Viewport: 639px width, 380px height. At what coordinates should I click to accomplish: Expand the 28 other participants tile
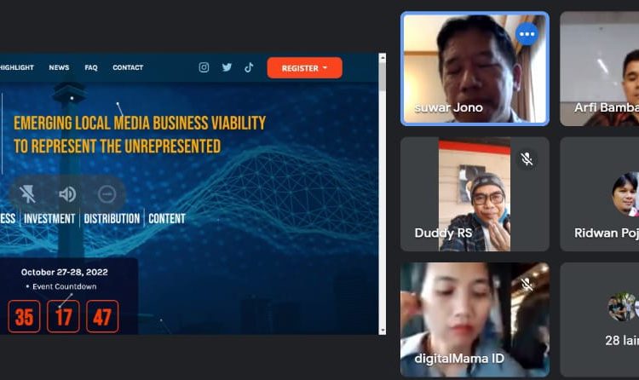tap(600, 320)
